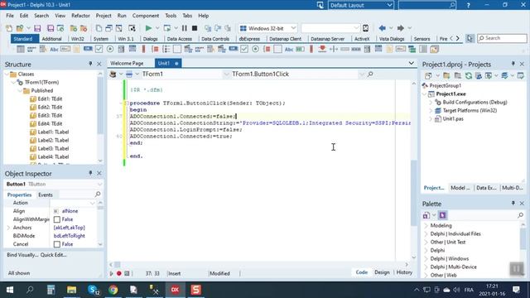
Task: Click the title bar IDE search box
Action: point(427,5)
